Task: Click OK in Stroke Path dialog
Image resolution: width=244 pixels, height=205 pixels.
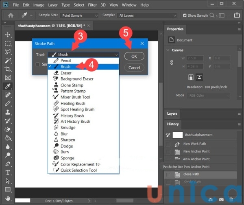Action: (134, 56)
